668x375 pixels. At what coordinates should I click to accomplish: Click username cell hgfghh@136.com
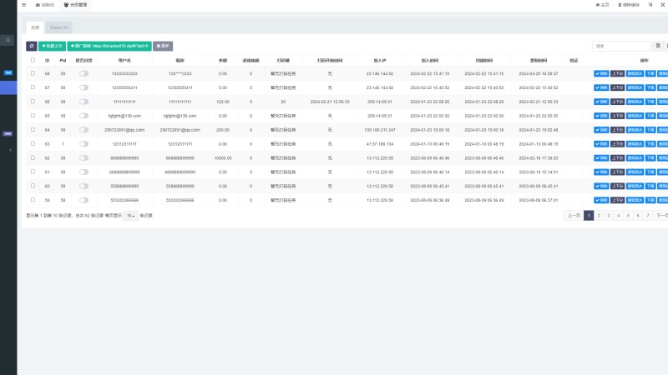pyautogui.click(x=124, y=116)
